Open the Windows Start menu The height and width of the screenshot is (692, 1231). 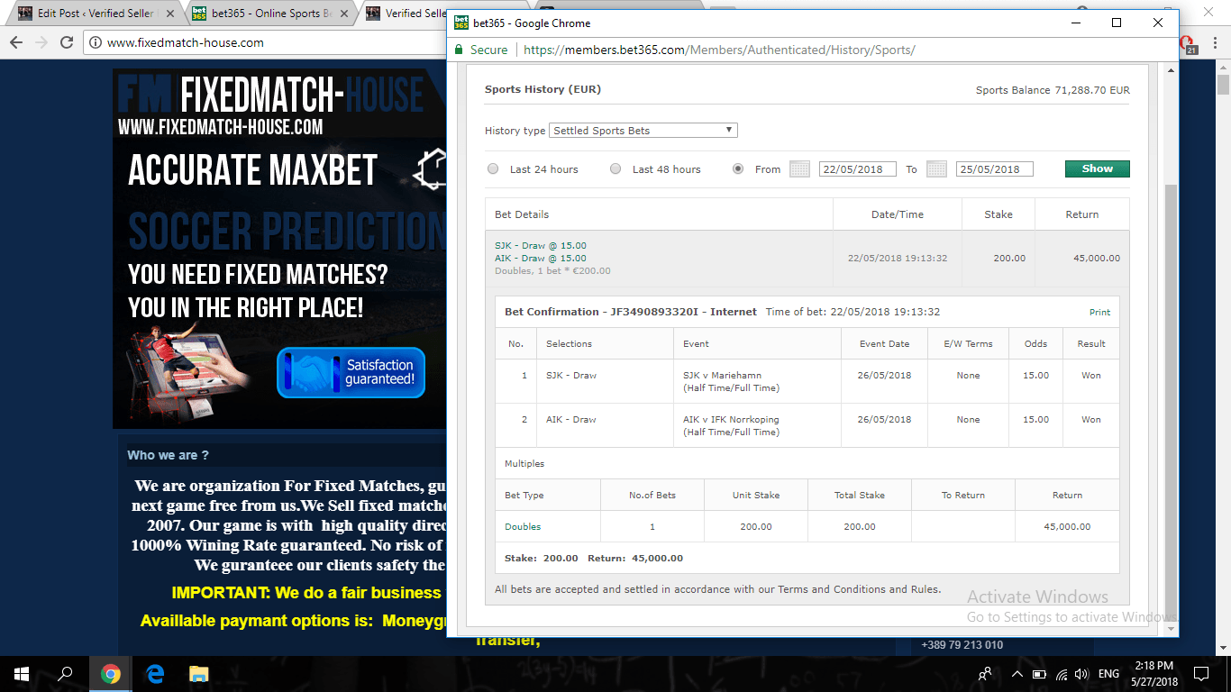coord(22,673)
